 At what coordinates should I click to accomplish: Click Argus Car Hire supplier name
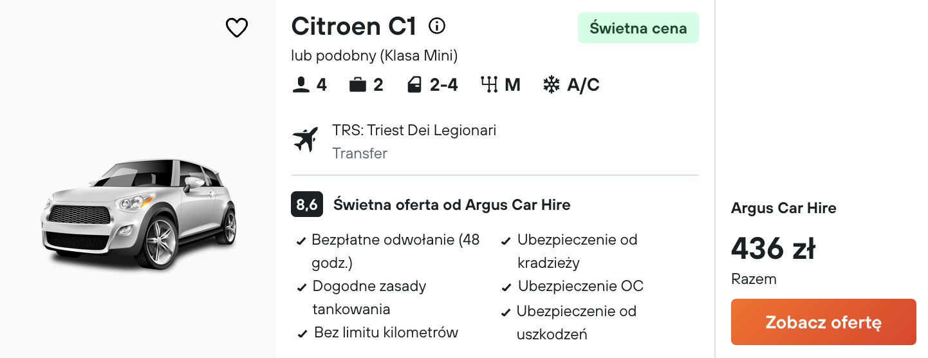click(x=784, y=208)
